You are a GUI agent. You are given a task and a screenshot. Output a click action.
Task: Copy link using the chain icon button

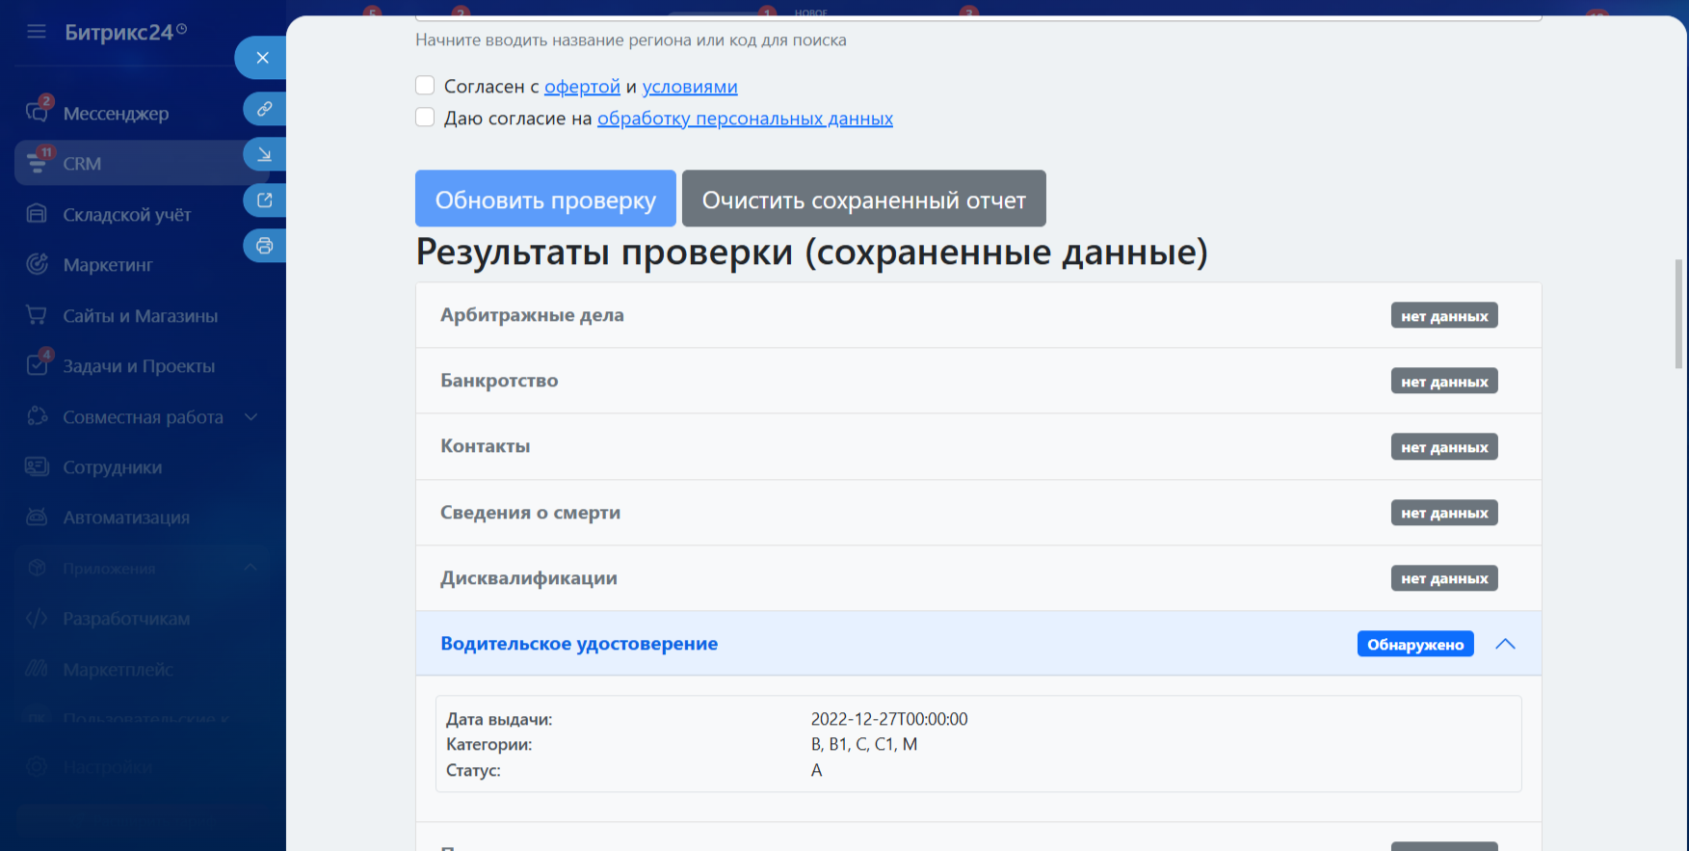[265, 109]
